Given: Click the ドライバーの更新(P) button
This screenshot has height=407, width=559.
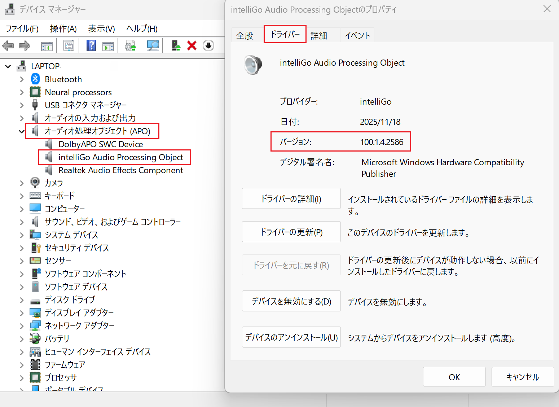Looking at the screenshot, I should [291, 232].
